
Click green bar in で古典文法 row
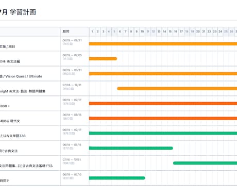point(131,148)
